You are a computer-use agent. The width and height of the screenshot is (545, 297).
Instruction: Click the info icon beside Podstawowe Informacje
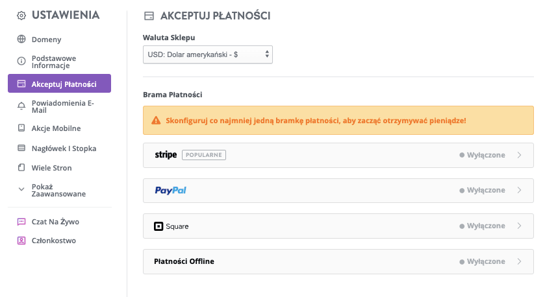pyautogui.click(x=21, y=62)
